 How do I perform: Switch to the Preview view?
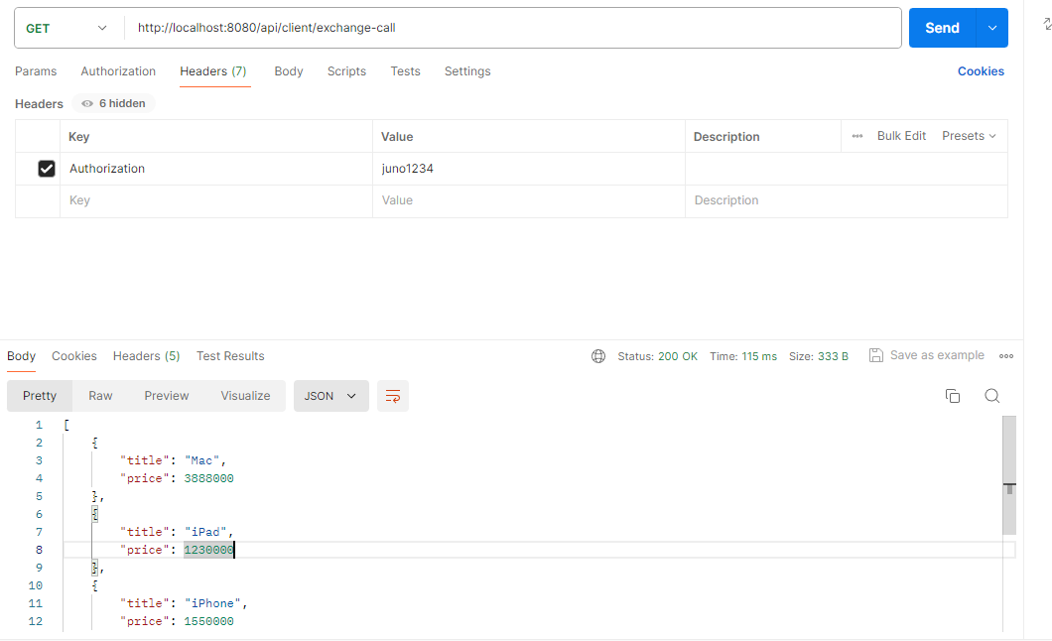(x=167, y=396)
